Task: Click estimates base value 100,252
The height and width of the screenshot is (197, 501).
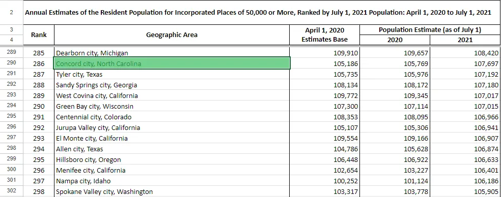Action: tap(325, 181)
